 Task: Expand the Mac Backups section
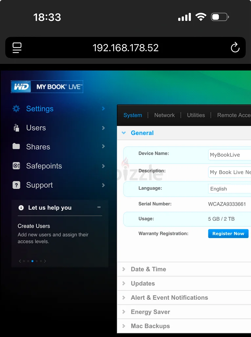click(x=184, y=326)
